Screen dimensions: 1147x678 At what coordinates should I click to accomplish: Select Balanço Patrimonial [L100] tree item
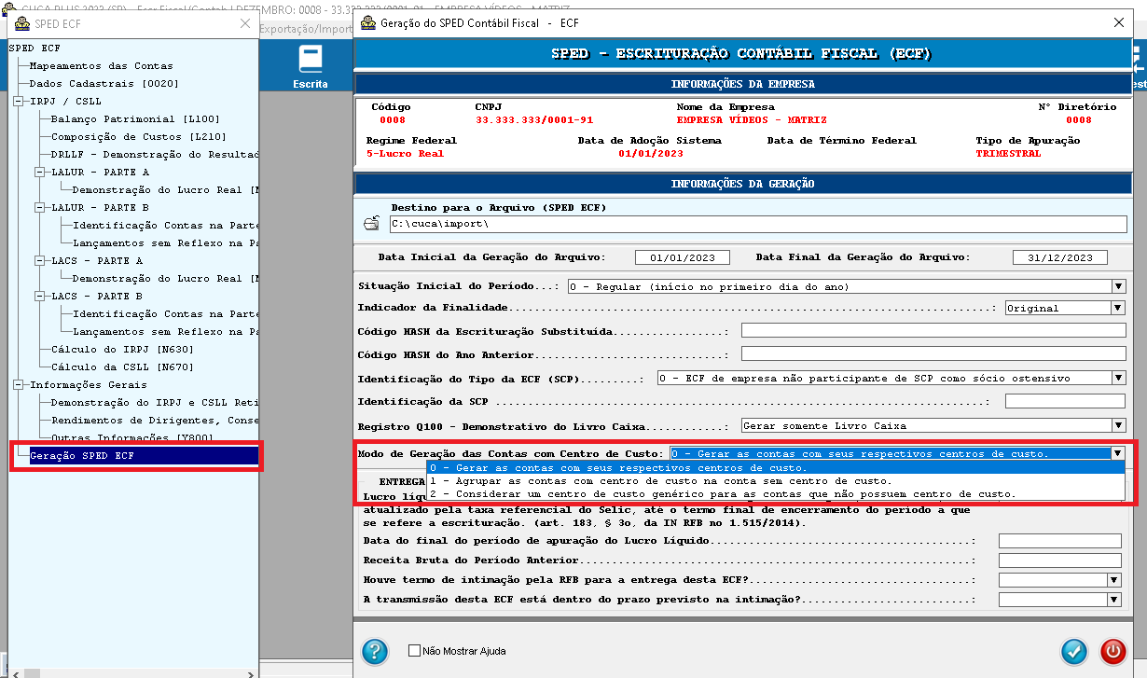[135, 119]
